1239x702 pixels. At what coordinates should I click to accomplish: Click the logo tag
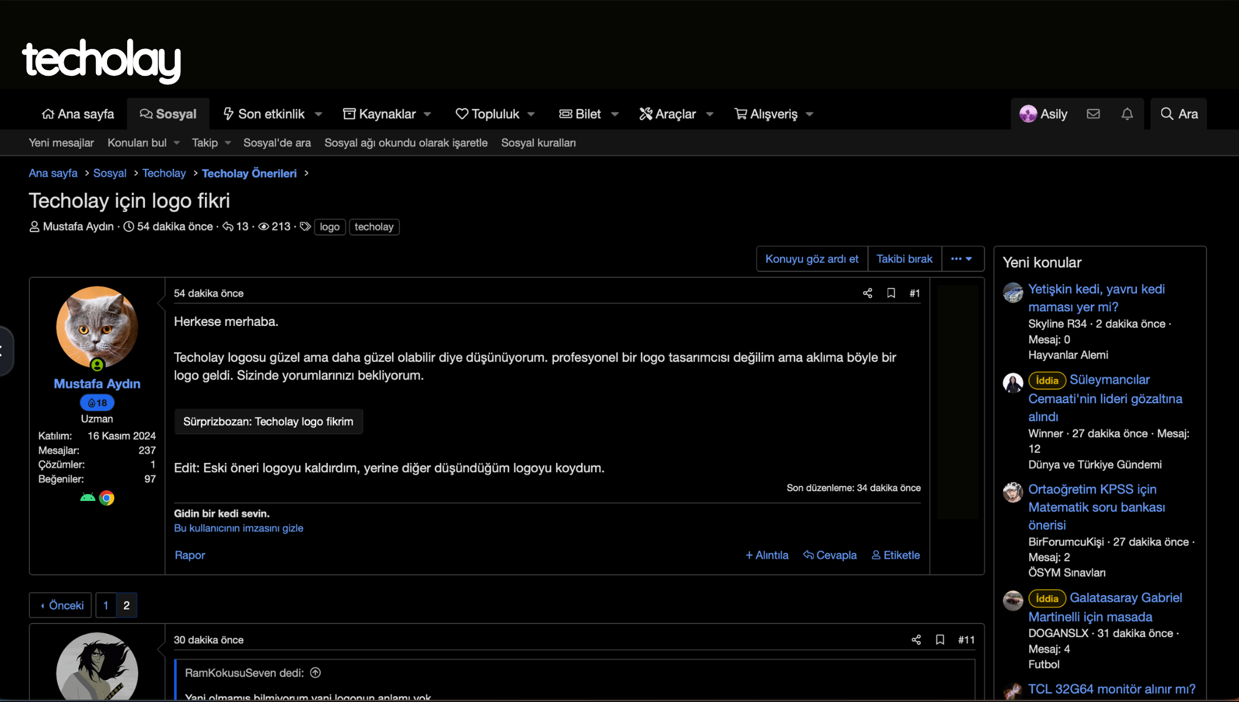tap(330, 227)
